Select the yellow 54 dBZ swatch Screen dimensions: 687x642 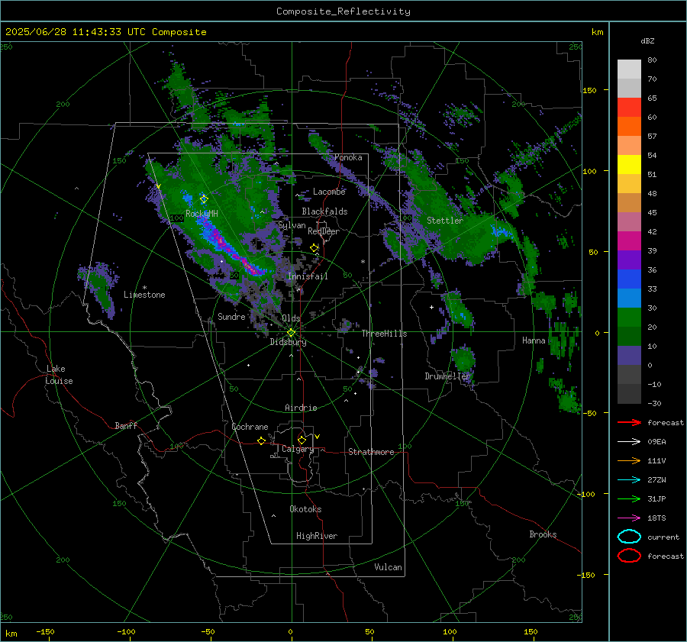coord(629,164)
